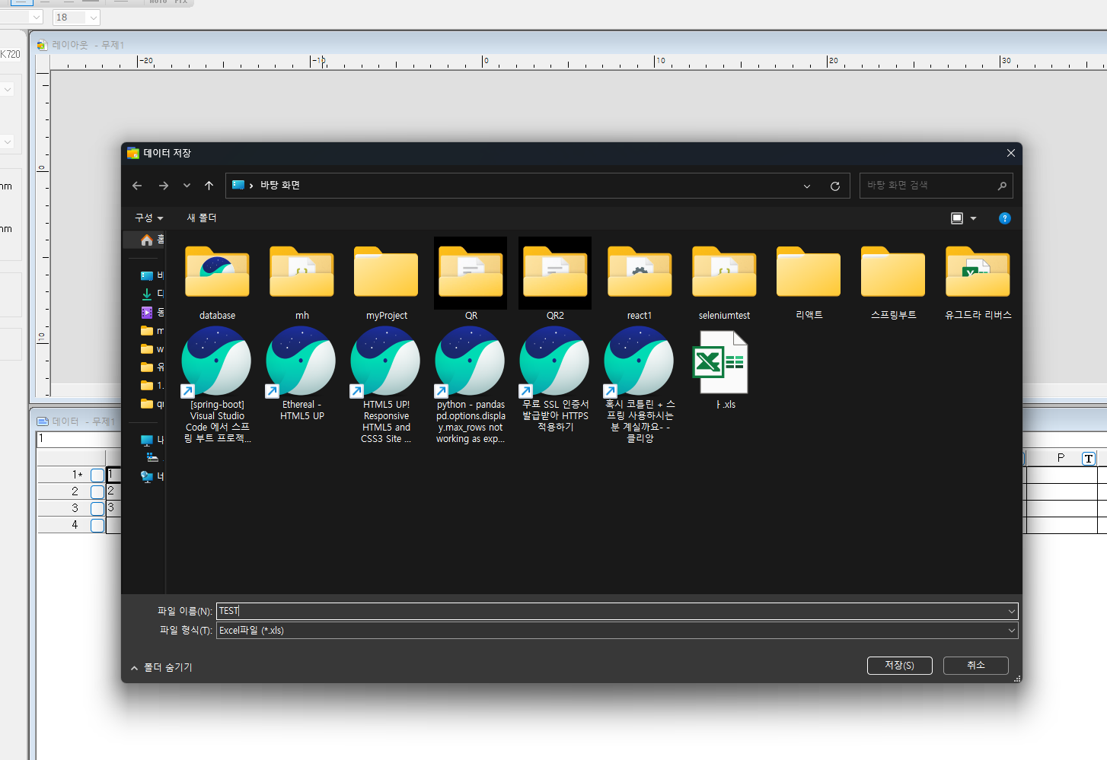This screenshot has height=760, width=1107.
Task: Go forward using the forward arrow
Action: pos(164,186)
